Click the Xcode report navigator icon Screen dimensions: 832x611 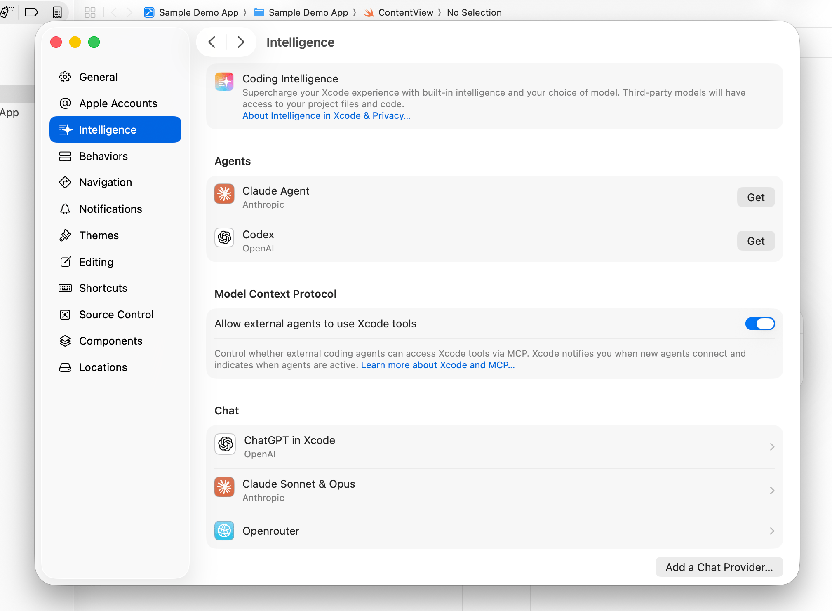coord(57,12)
